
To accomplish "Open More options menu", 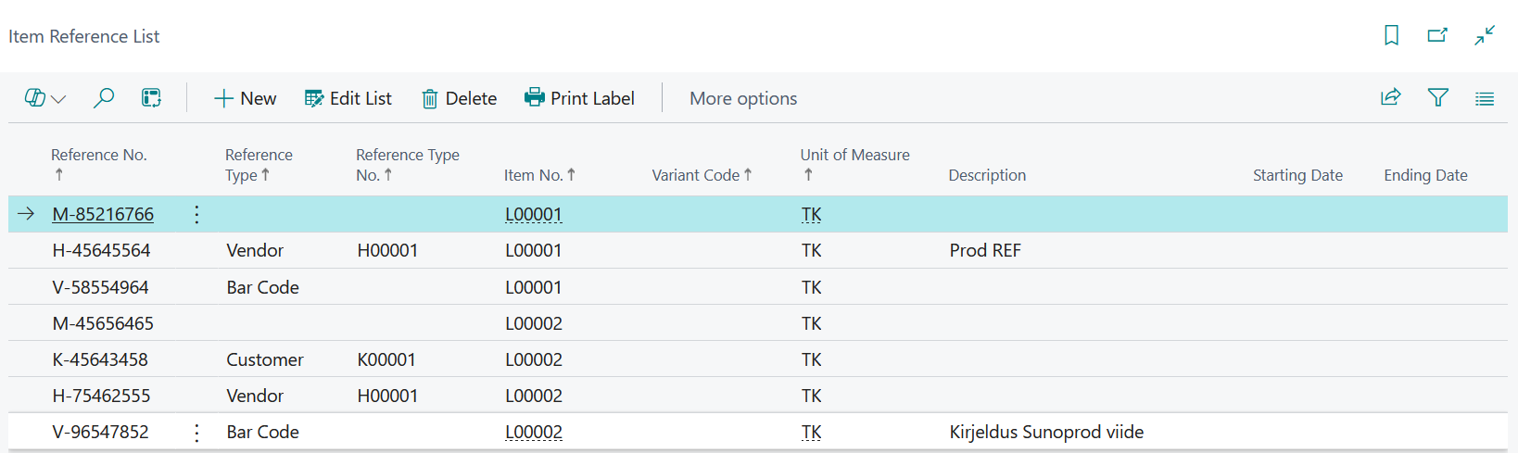I will click(743, 98).
